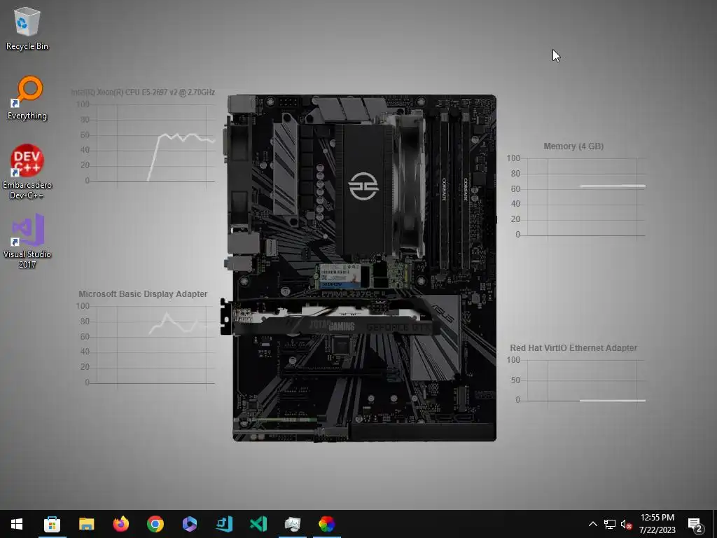The height and width of the screenshot is (538, 717).
Task: Click the Intel Xeon CPU E5-2697 label
Action: 143,92
